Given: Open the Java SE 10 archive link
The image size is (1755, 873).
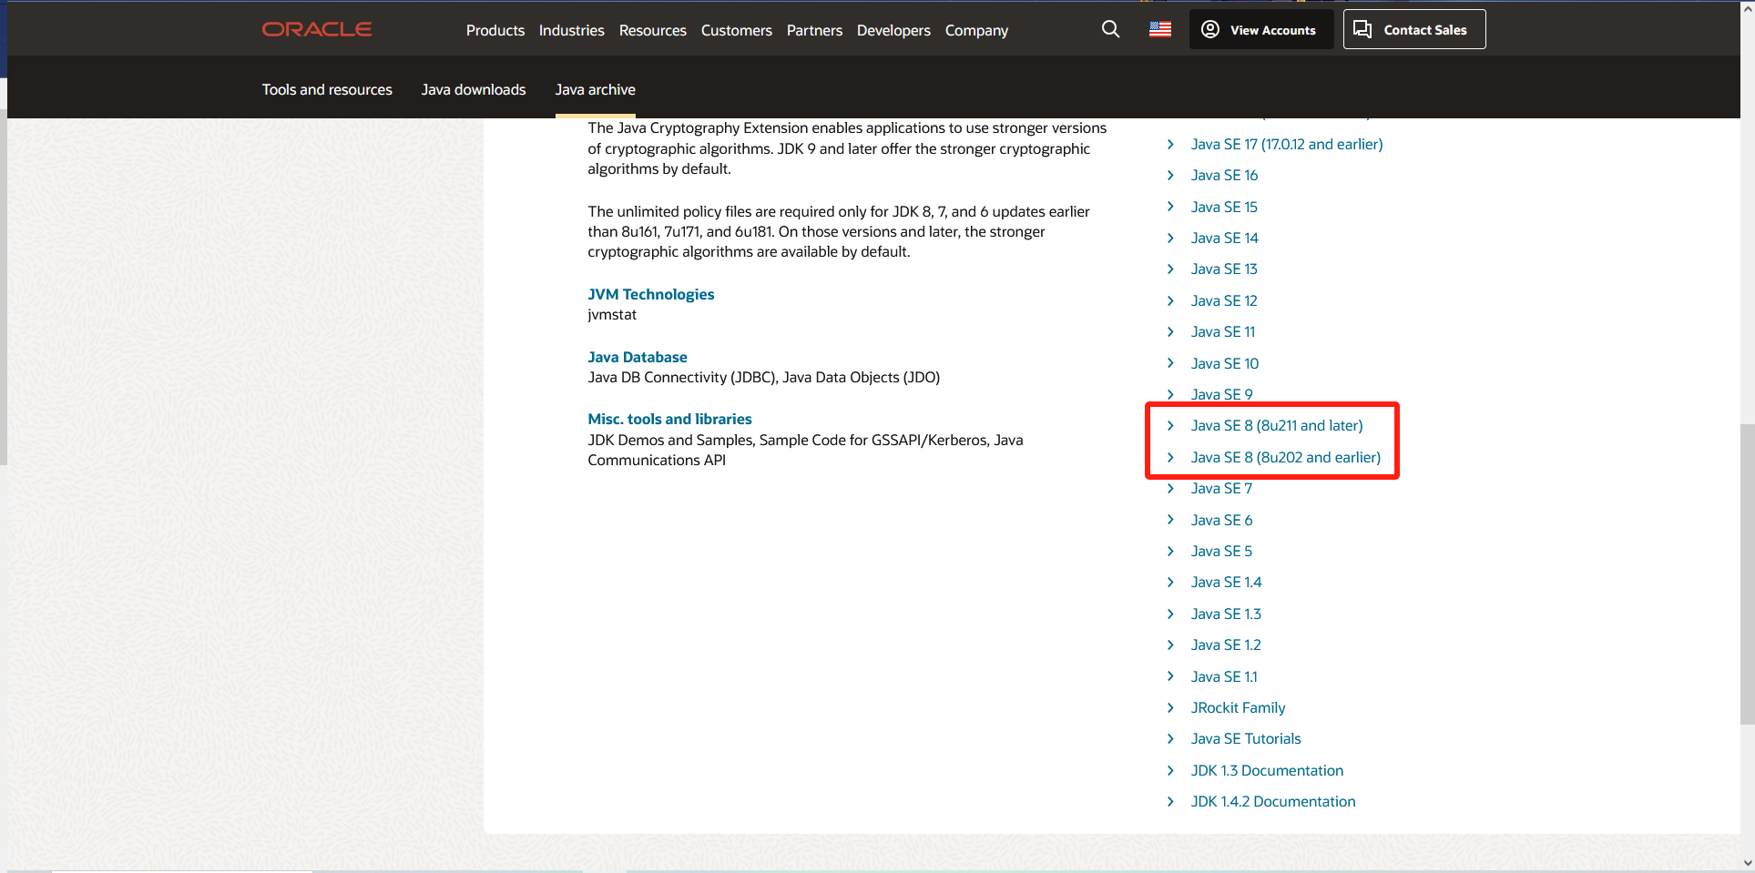Looking at the screenshot, I should 1225,363.
